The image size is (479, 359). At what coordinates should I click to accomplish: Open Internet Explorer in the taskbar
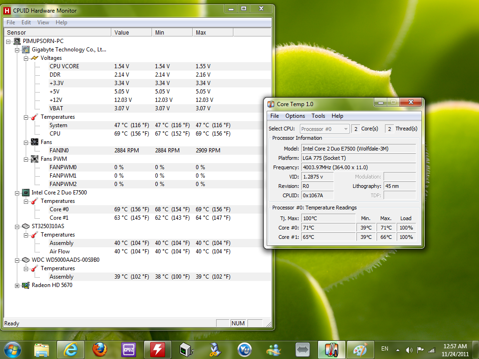click(70, 349)
